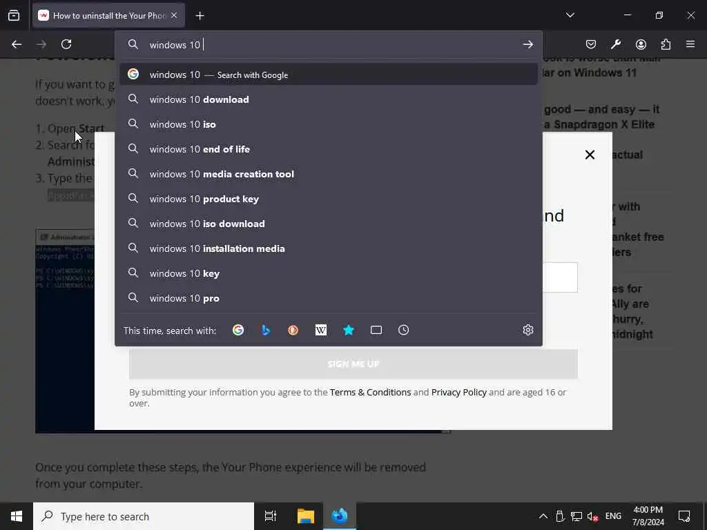Image resolution: width=707 pixels, height=530 pixels.
Task: Open the network icon in system tray
Action: [577, 516]
